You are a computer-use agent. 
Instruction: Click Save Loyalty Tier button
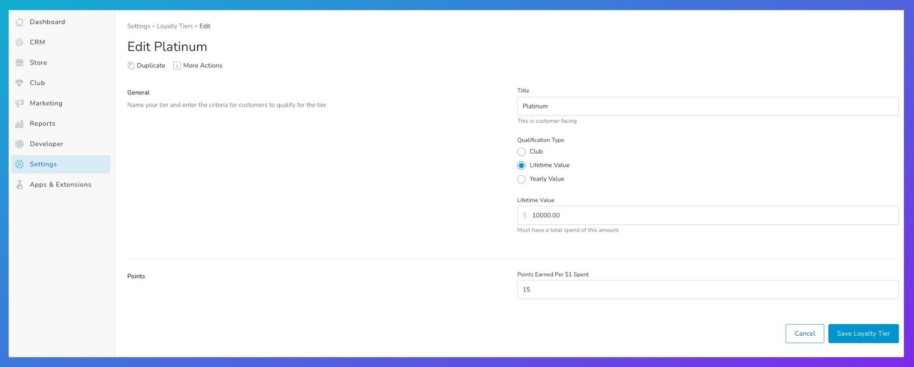863,333
